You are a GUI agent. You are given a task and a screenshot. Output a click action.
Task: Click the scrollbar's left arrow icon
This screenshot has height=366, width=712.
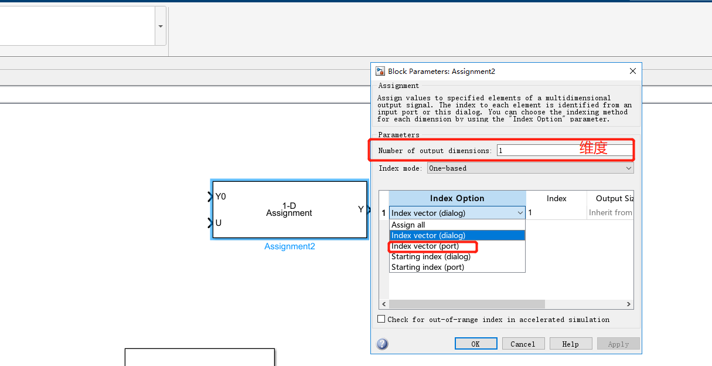point(384,304)
